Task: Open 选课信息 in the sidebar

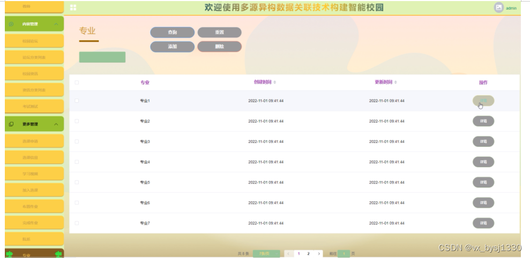Action: (34, 157)
